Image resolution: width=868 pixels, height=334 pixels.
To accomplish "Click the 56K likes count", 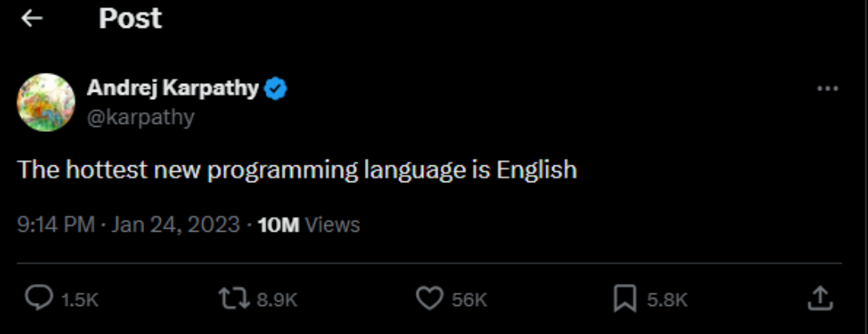I will [470, 300].
